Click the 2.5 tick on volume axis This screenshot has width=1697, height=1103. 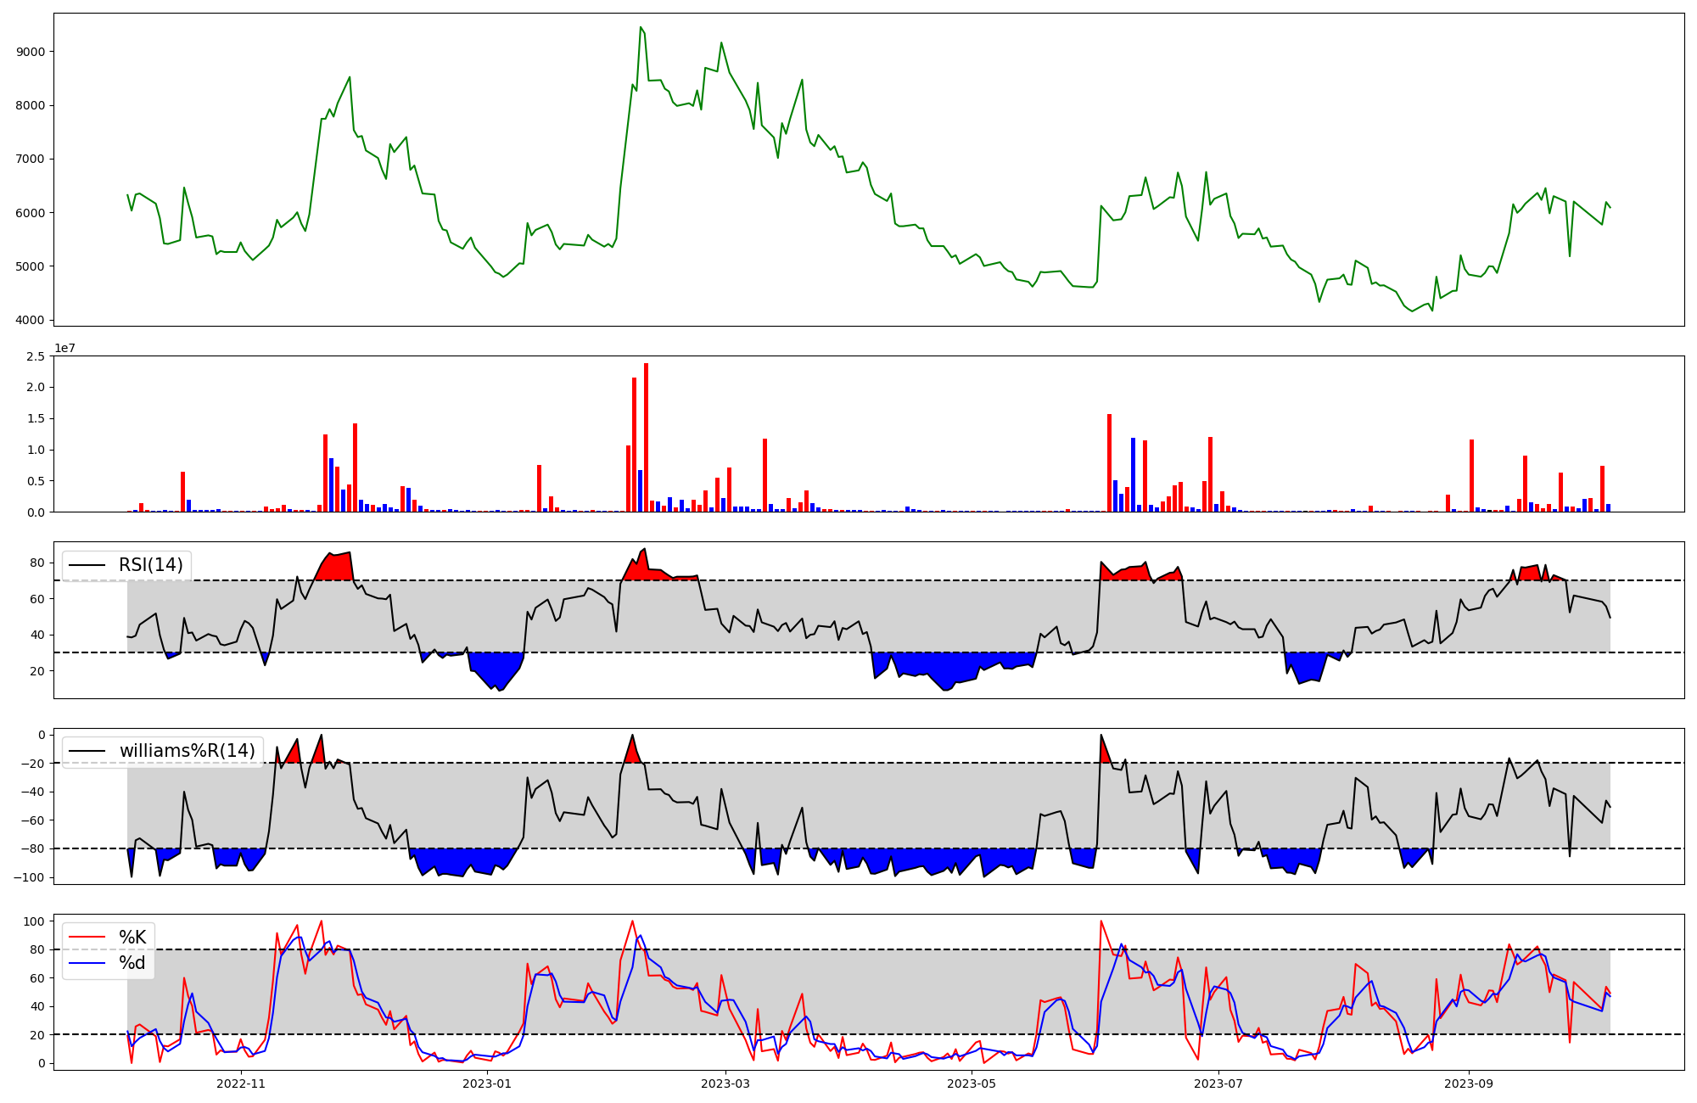point(35,356)
